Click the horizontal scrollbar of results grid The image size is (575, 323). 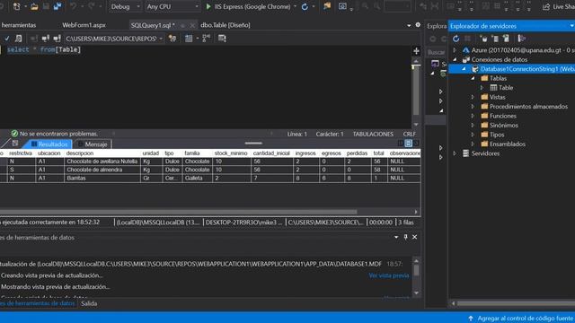point(178,212)
